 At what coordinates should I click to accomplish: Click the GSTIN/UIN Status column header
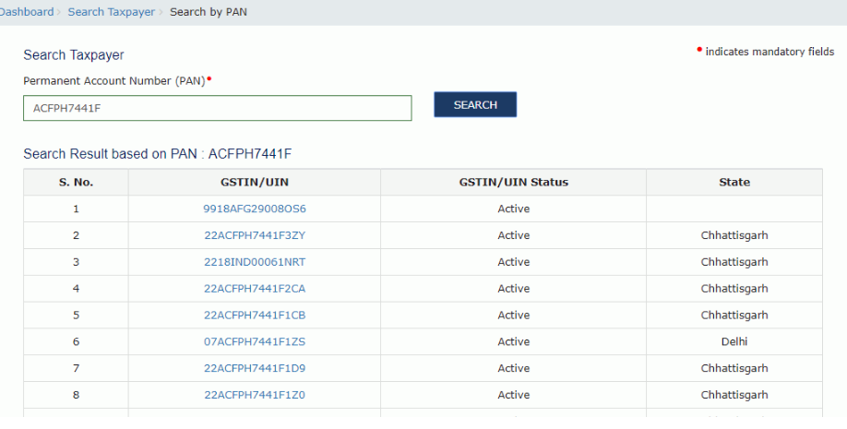point(513,182)
